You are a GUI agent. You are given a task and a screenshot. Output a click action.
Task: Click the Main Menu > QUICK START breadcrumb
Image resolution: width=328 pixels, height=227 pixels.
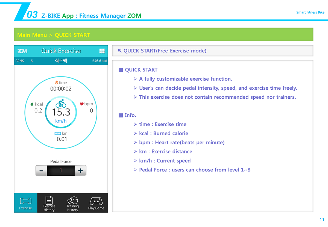(x=54, y=35)
